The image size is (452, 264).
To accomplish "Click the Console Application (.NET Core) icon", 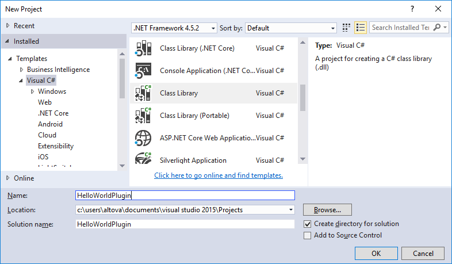I will (x=143, y=71).
